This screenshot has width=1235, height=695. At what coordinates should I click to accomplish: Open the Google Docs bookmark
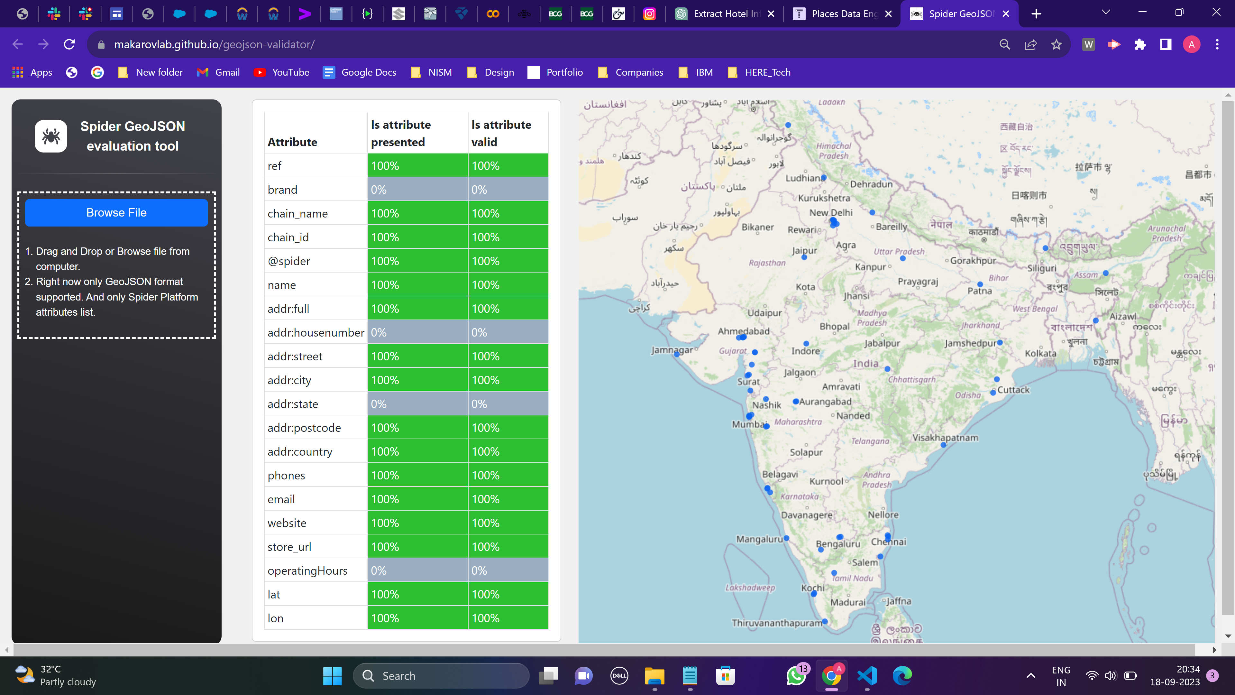coord(360,72)
